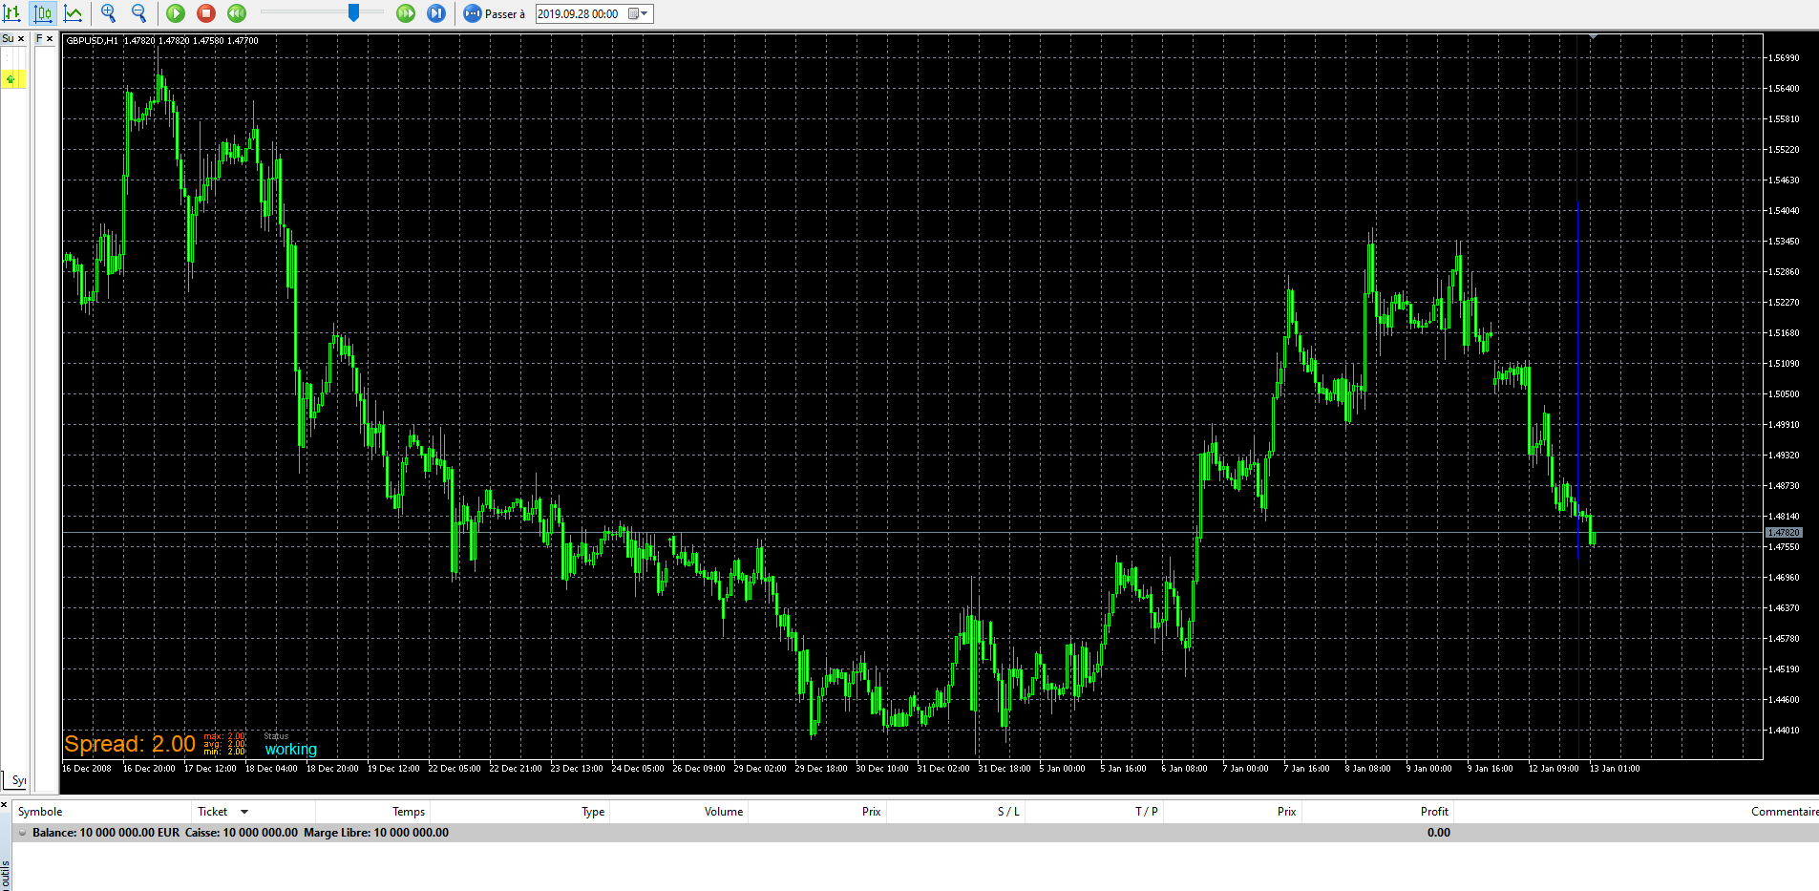Click the green arrow icon on yellow row

pyautogui.click(x=11, y=79)
